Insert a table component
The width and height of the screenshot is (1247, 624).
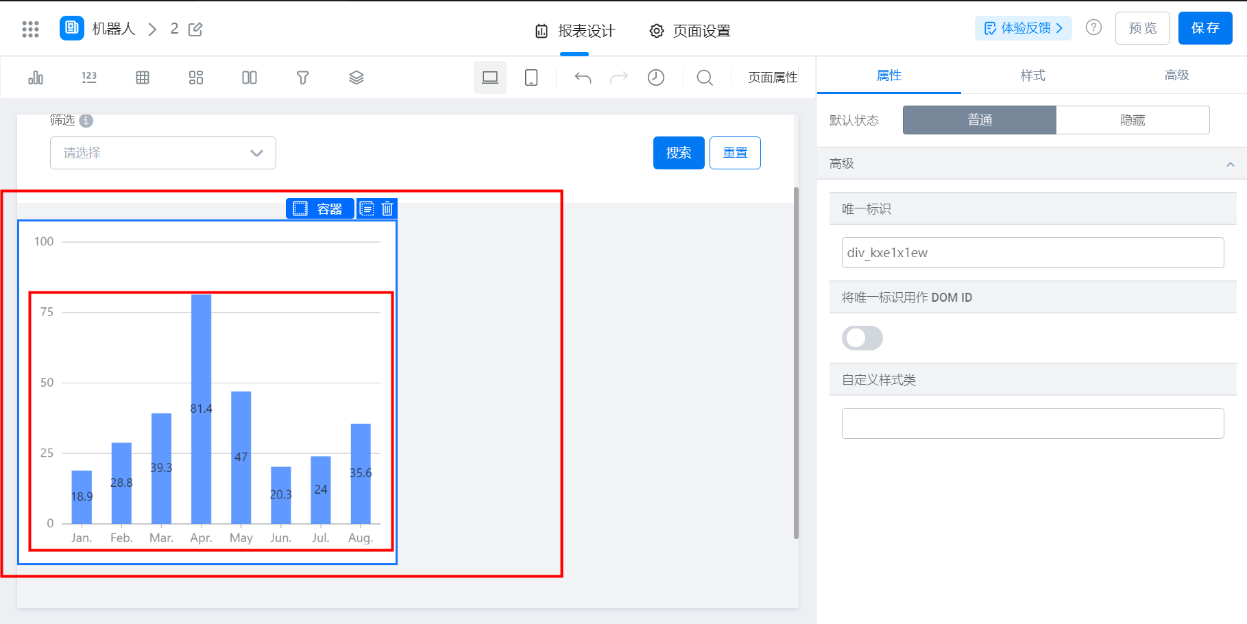143,77
